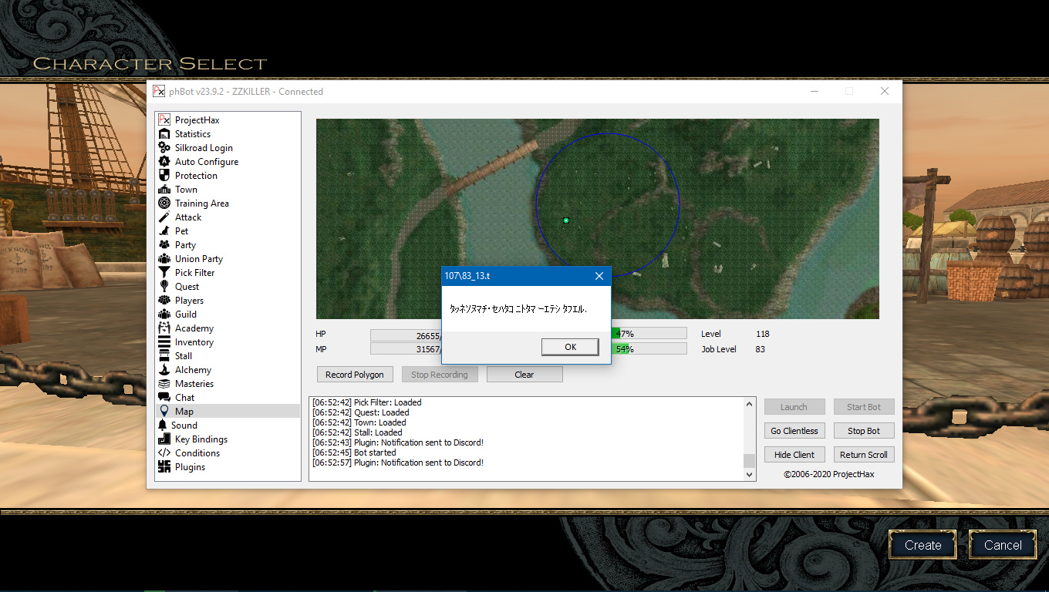Click the Pick Filter funnel icon

pyautogui.click(x=164, y=273)
